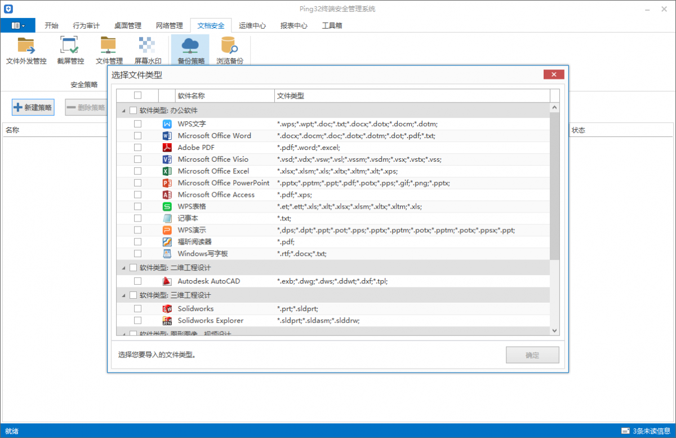Click the 删除策略 button
Image resolution: width=676 pixels, height=438 pixels.
(x=86, y=107)
